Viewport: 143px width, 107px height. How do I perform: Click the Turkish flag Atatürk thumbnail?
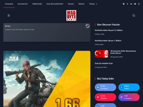(102, 54)
